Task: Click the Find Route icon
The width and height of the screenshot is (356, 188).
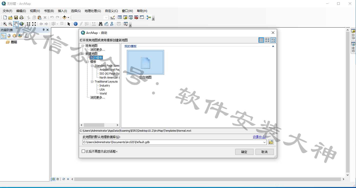Action: pos(106,24)
